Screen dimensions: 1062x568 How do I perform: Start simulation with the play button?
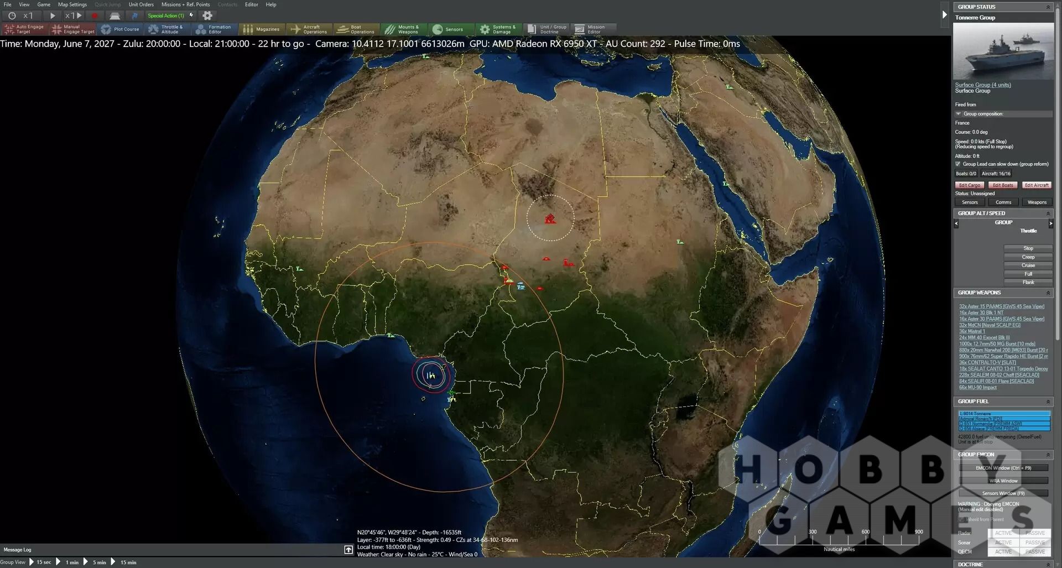click(x=53, y=15)
